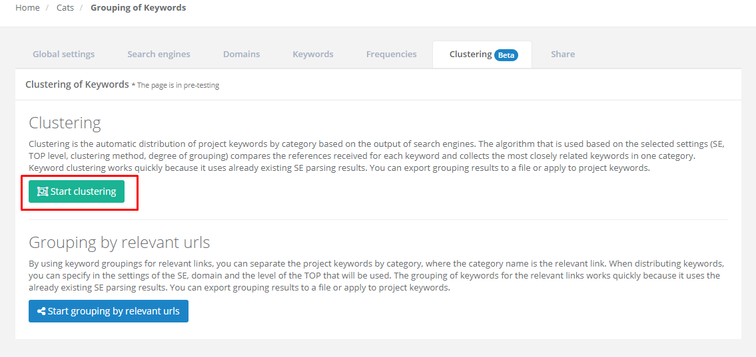
Task: Click the Start clustering button
Action: pyautogui.click(x=77, y=191)
